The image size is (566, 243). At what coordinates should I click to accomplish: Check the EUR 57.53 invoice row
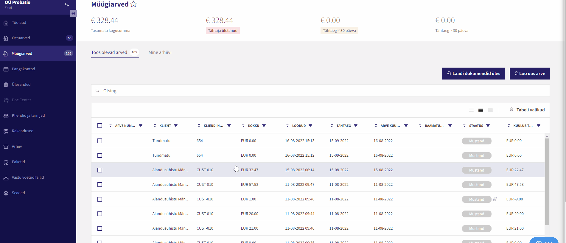coord(100,185)
